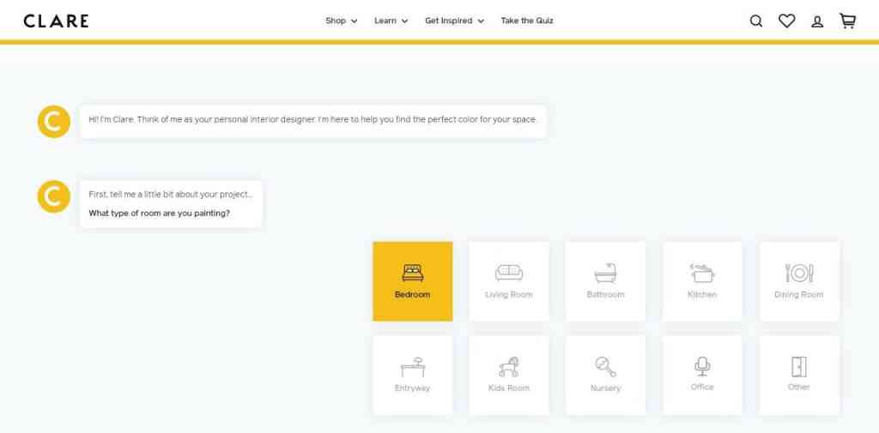Expand the Shop menu
Image resolution: width=879 pixels, height=433 pixels.
tap(341, 21)
